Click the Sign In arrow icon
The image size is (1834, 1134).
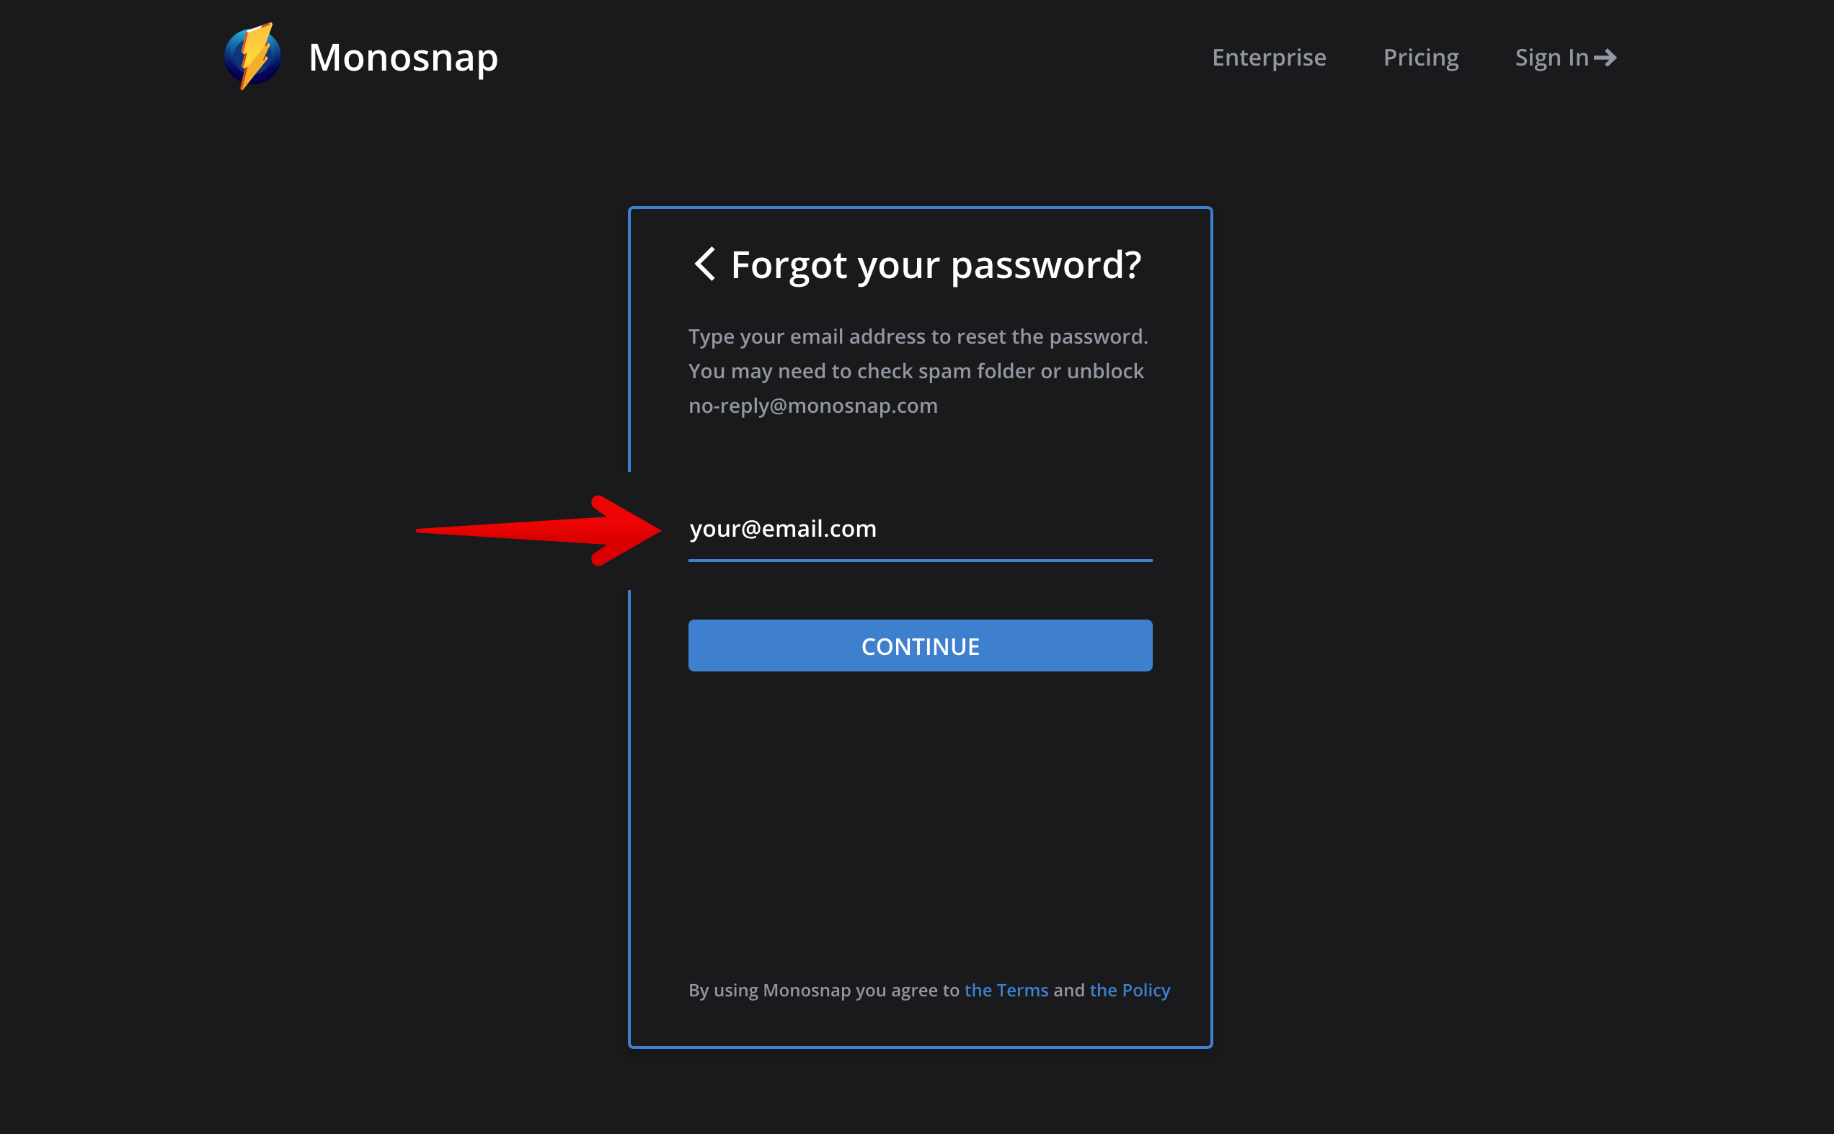(x=1605, y=58)
